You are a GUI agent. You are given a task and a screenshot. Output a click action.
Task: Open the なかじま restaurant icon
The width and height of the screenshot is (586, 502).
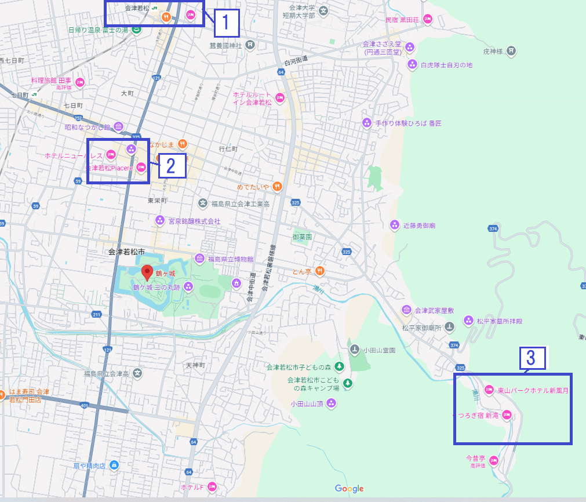click(182, 144)
